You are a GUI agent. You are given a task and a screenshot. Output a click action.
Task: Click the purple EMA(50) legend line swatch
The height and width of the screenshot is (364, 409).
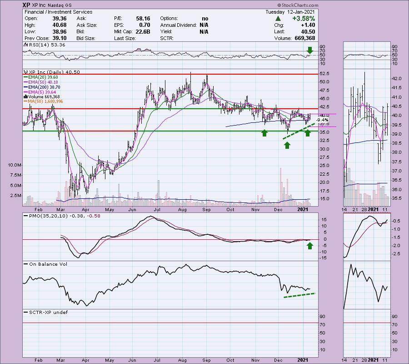[x=25, y=82]
